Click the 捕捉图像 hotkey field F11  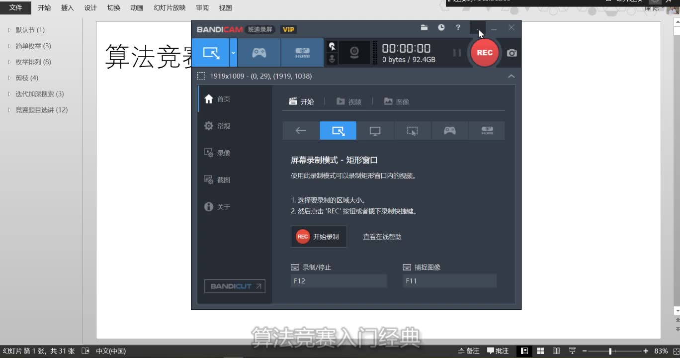[449, 281]
